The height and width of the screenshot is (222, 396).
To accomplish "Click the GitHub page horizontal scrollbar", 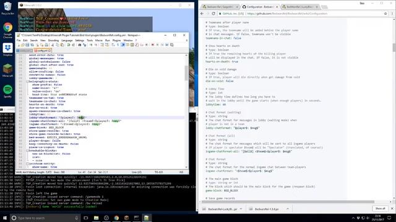I will (288, 202).
